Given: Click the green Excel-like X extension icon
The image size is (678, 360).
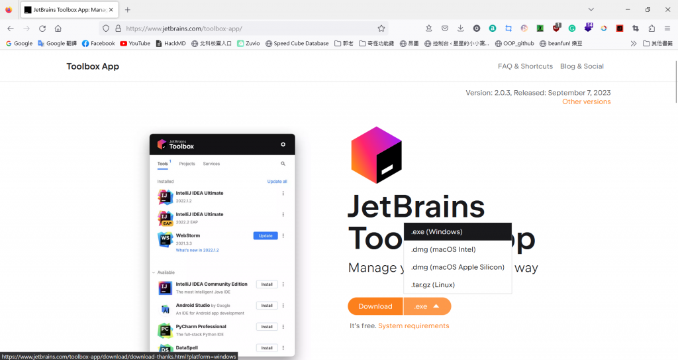Looking at the screenshot, I should (x=540, y=29).
